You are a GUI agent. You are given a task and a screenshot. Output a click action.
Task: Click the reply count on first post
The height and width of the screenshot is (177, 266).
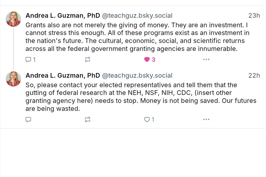click(x=34, y=60)
